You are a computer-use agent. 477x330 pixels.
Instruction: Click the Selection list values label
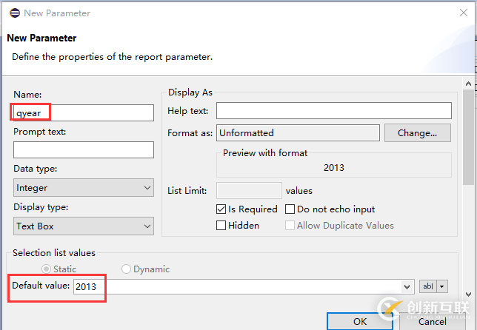54,252
